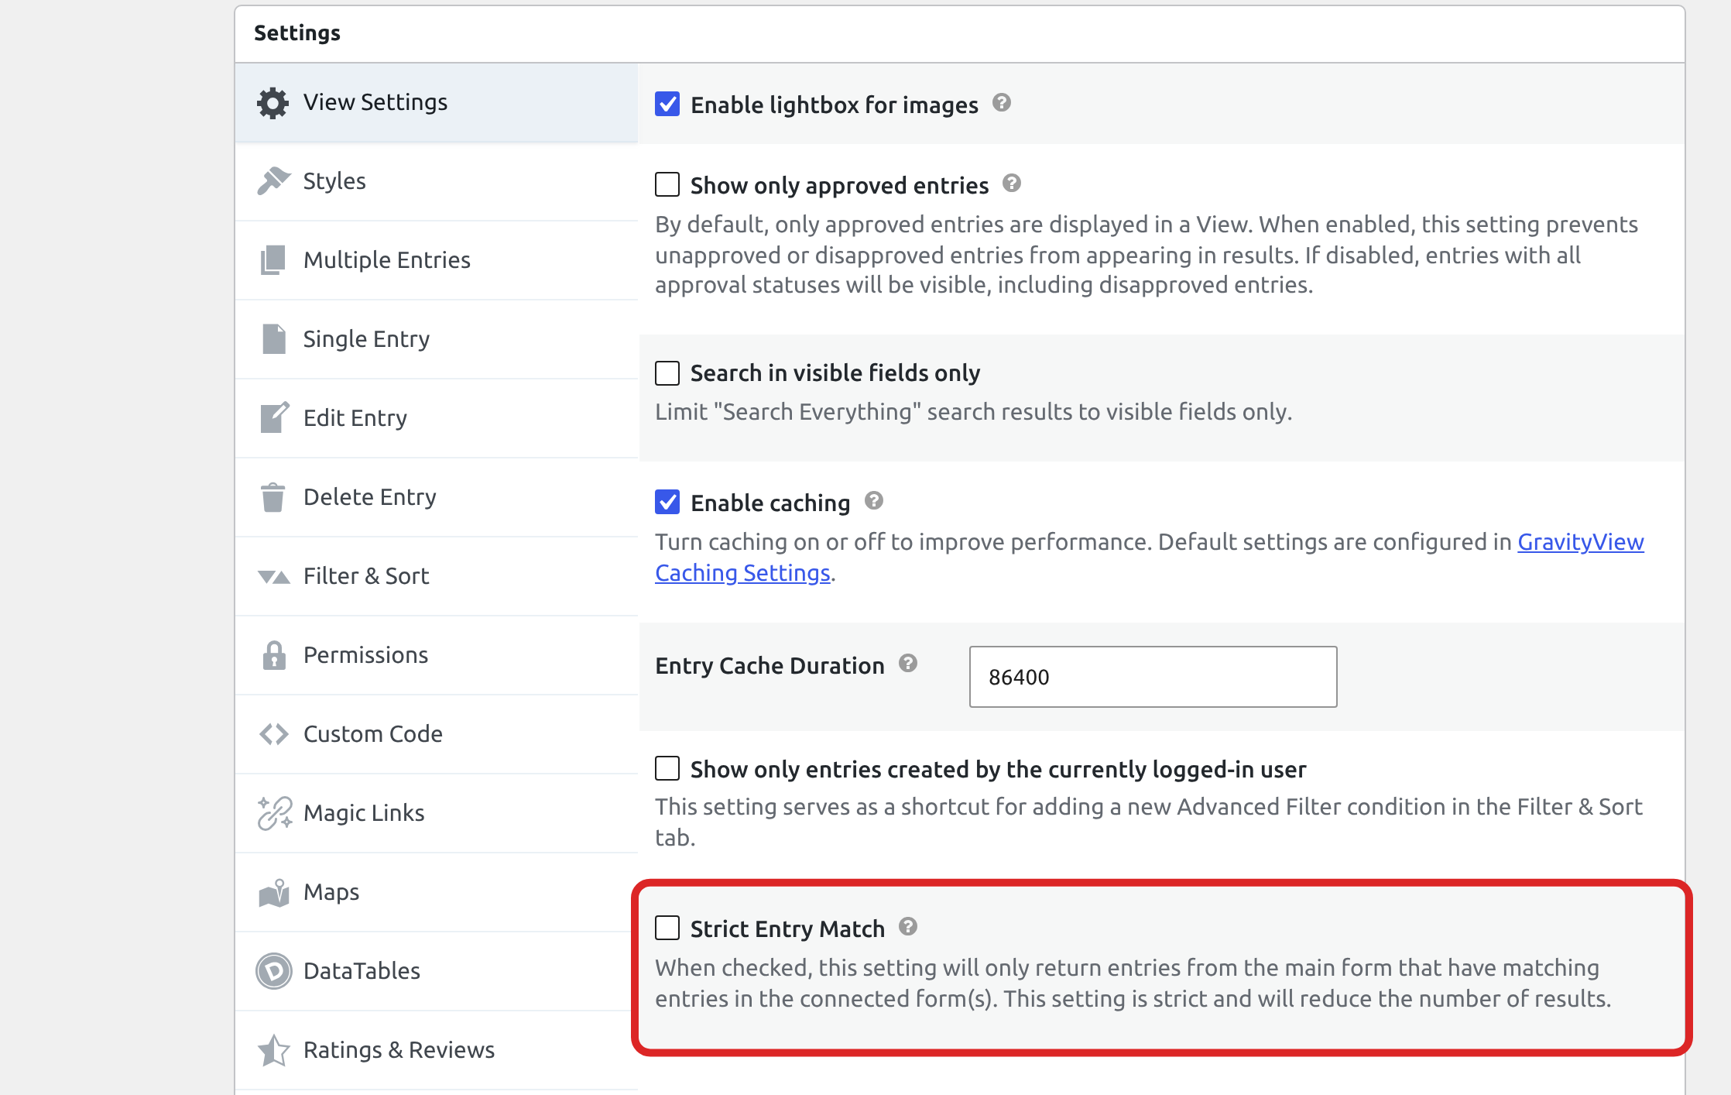
Task: Click the Filter & Sort triangles icon
Action: coord(273,577)
